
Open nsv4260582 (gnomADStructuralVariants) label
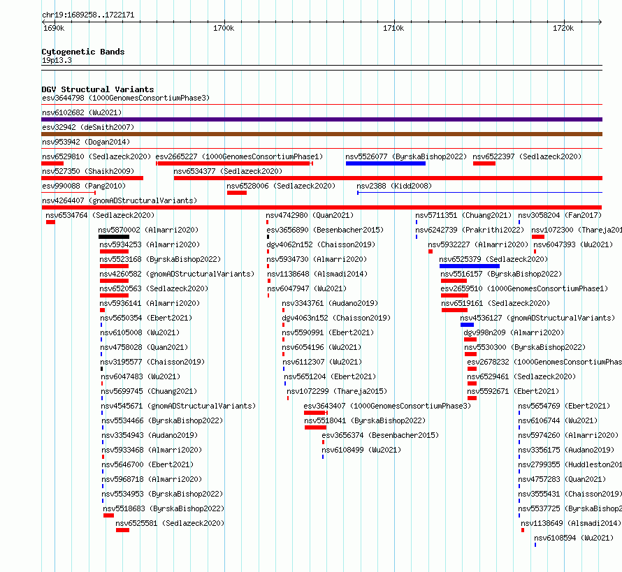coord(177,274)
